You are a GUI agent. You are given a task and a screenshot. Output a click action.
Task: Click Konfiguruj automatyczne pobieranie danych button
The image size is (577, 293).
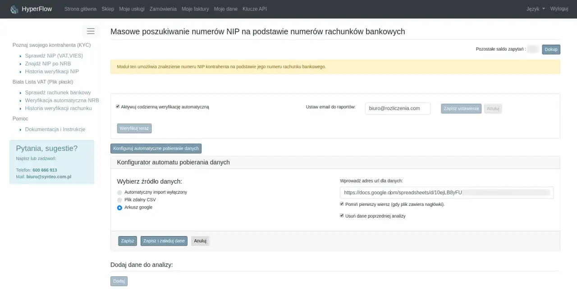click(x=156, y=149)
